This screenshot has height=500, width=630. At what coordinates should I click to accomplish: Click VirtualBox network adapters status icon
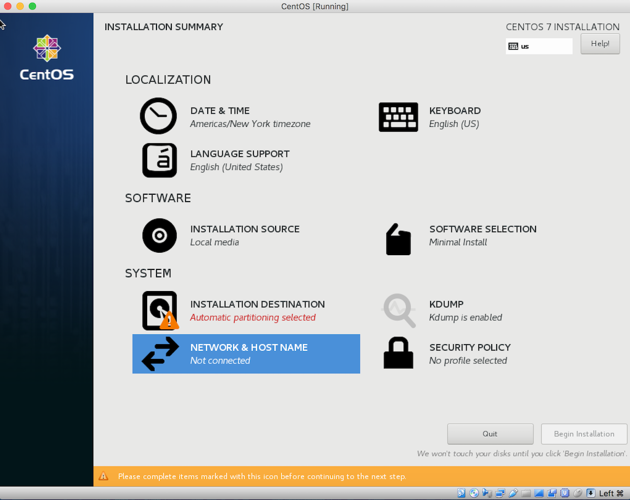point(500,493)
